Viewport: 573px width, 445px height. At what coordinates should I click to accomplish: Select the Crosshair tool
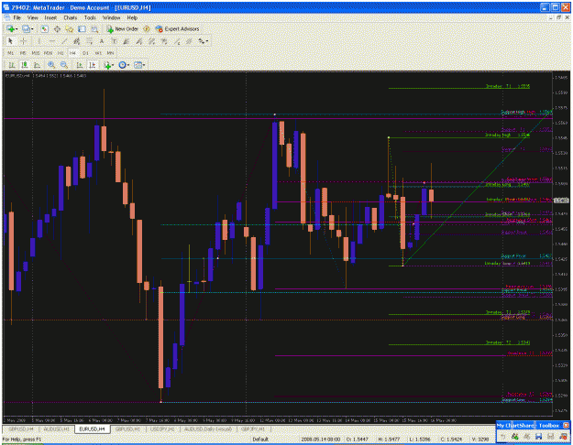23,41
